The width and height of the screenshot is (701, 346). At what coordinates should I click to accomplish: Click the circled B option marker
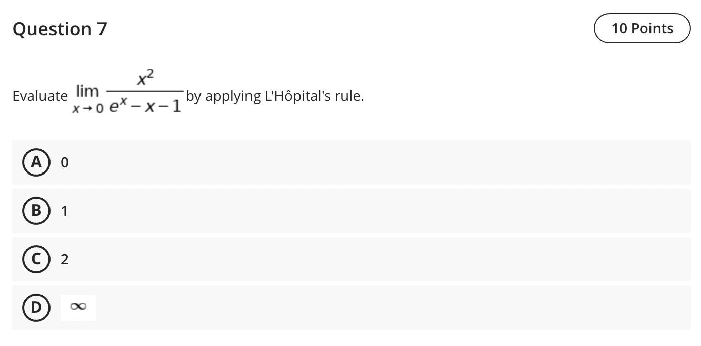(x=36, y=211)
